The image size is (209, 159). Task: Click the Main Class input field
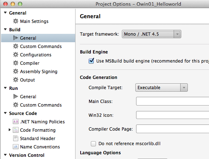(x=173, y=101)
